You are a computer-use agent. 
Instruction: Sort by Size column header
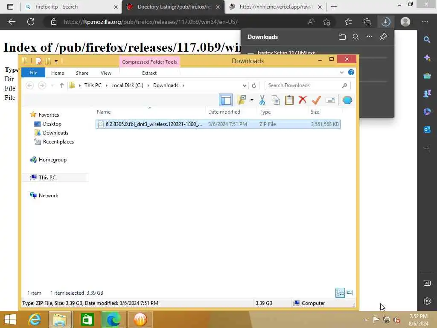pos(315,111)
